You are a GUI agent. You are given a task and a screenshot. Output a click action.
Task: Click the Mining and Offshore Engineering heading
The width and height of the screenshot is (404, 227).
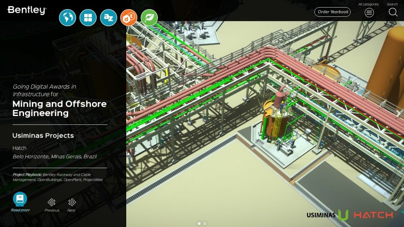click(x=59, y=108)
